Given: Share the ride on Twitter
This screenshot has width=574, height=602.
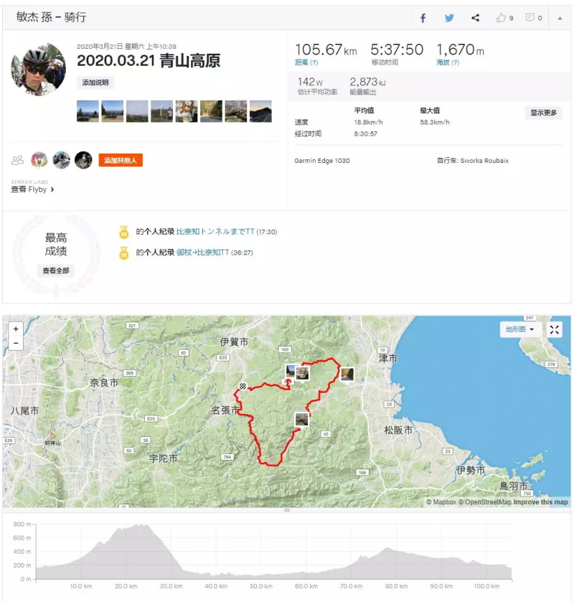Looking at the screenshot, I should coord(449,18).
